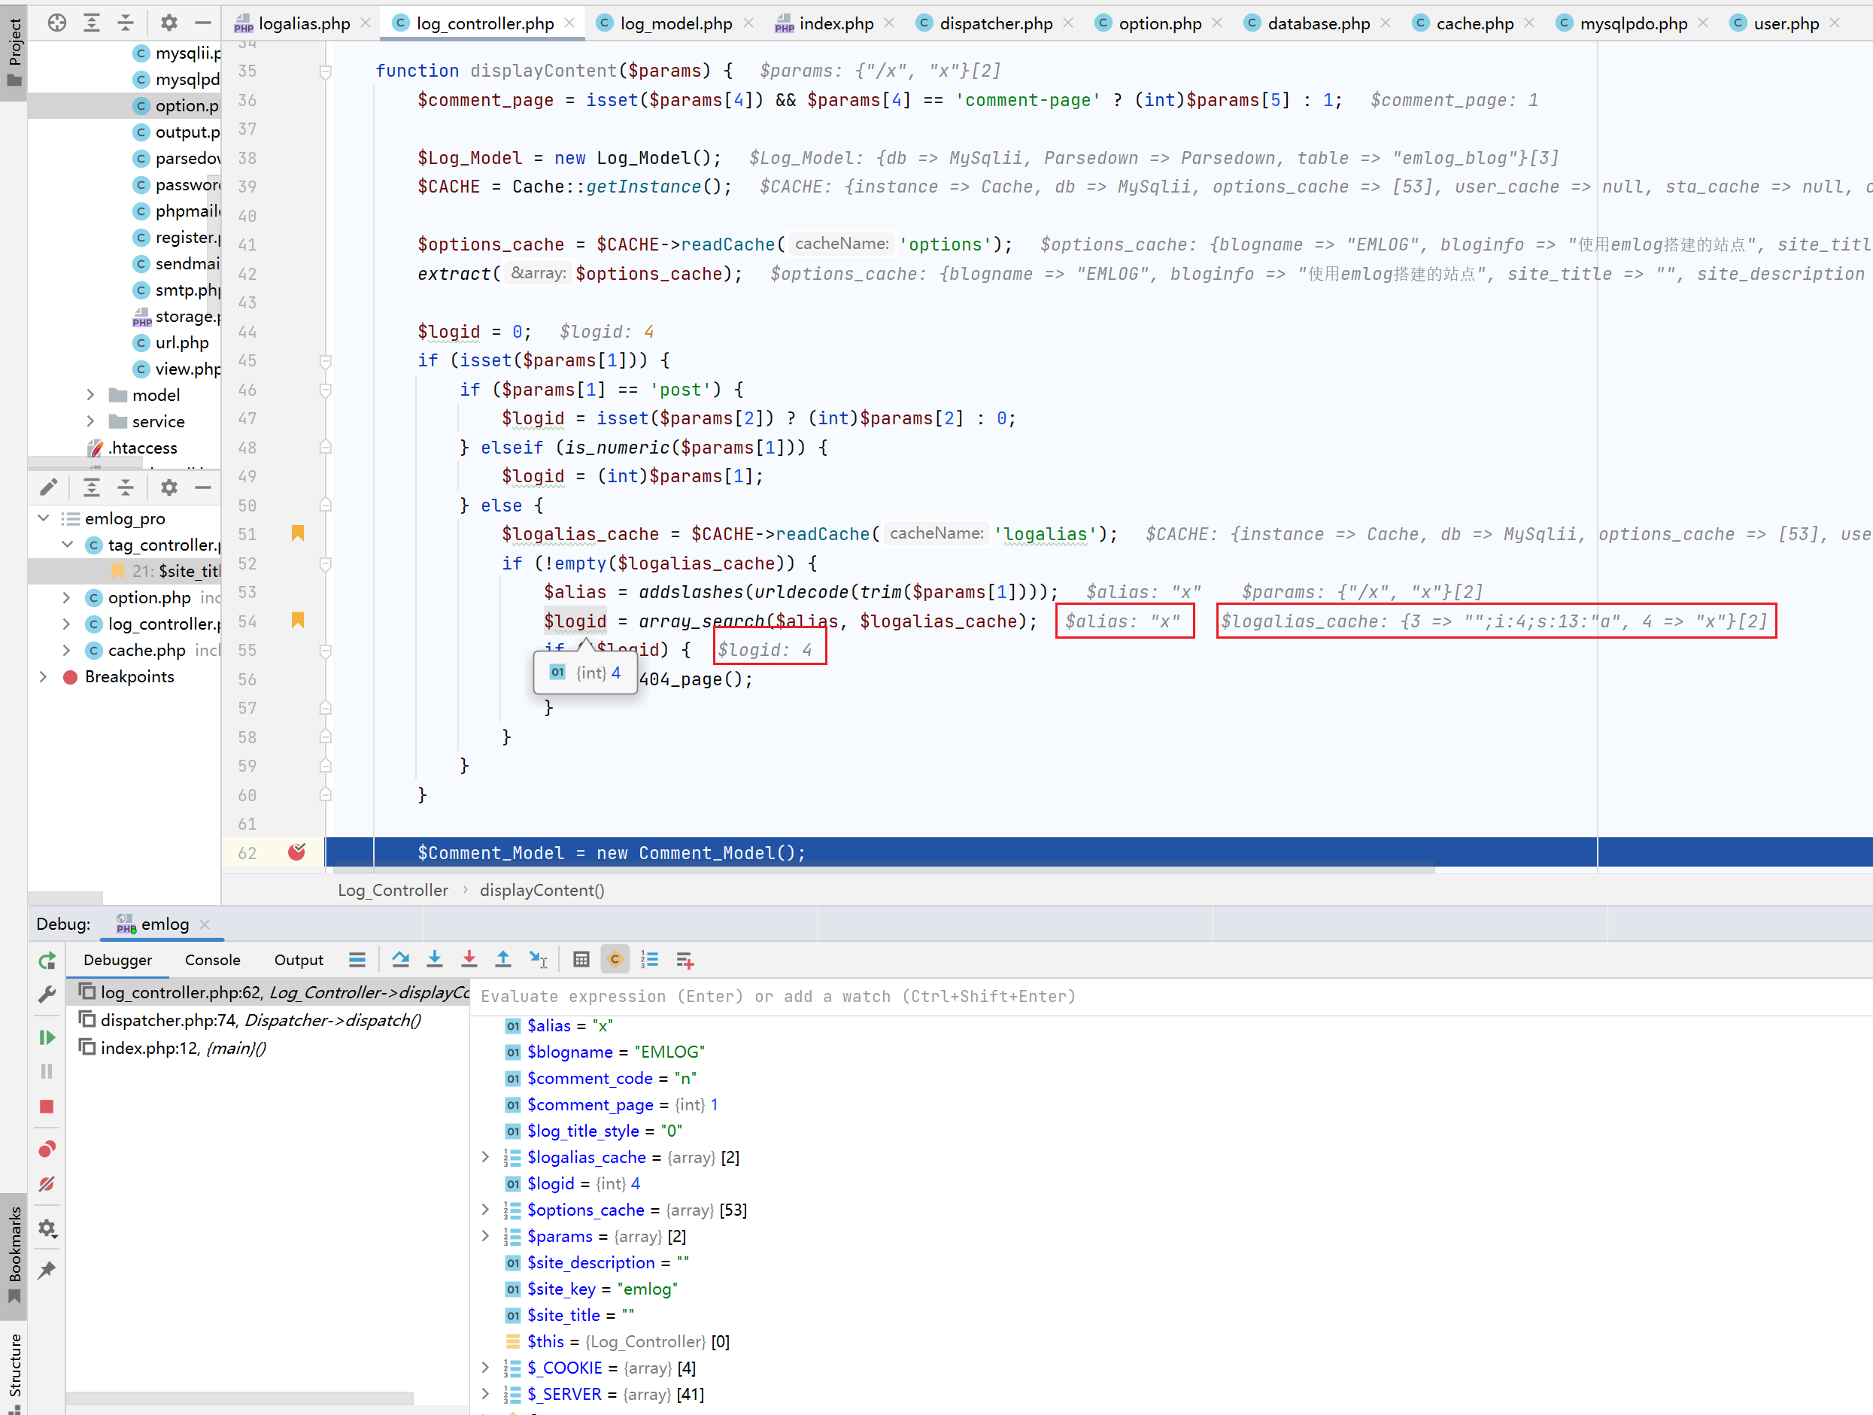Click the Step Out arrow icon
Screen dimensions: 1873x1415
pyautogui.click(x=503, y=959)
